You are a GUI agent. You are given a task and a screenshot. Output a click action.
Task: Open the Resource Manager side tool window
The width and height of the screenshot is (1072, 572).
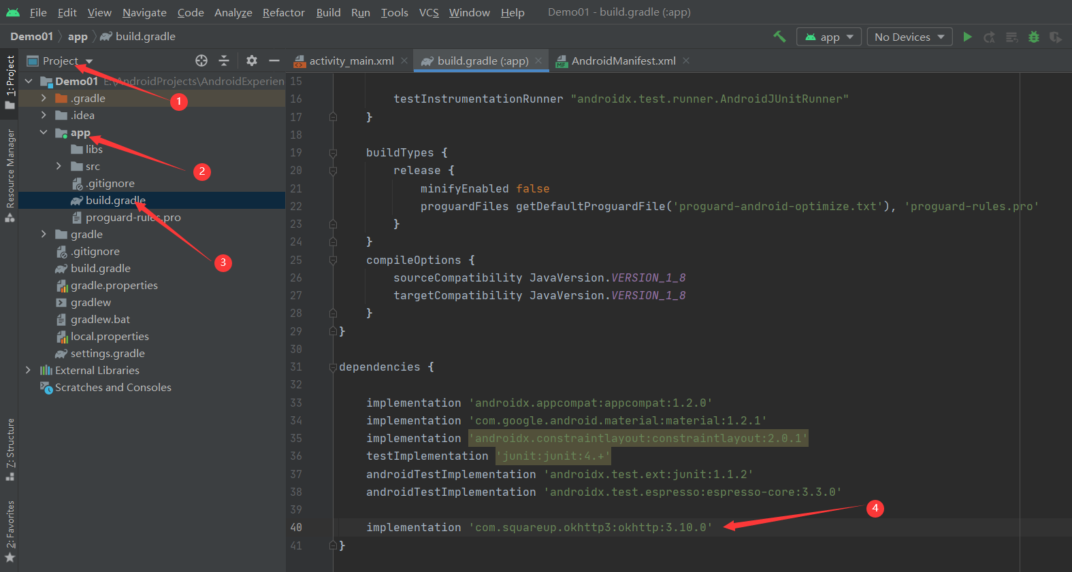[10, 175]
